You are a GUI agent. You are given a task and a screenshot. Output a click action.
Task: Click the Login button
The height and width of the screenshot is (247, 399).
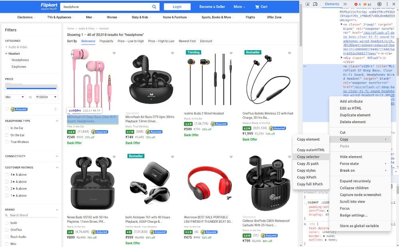[177, 6]
